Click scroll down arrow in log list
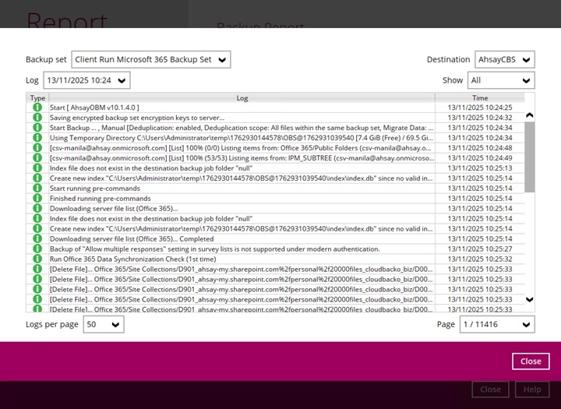The image size is (561, 409). (x=530, y=299)
